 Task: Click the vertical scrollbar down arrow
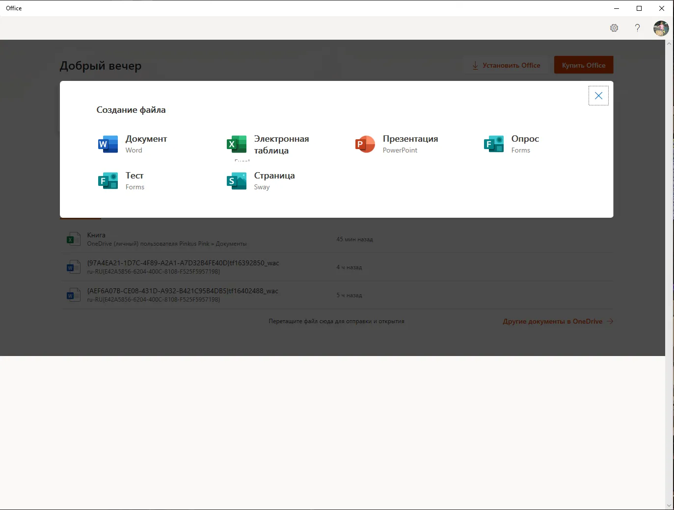click(x=669, y=506)
